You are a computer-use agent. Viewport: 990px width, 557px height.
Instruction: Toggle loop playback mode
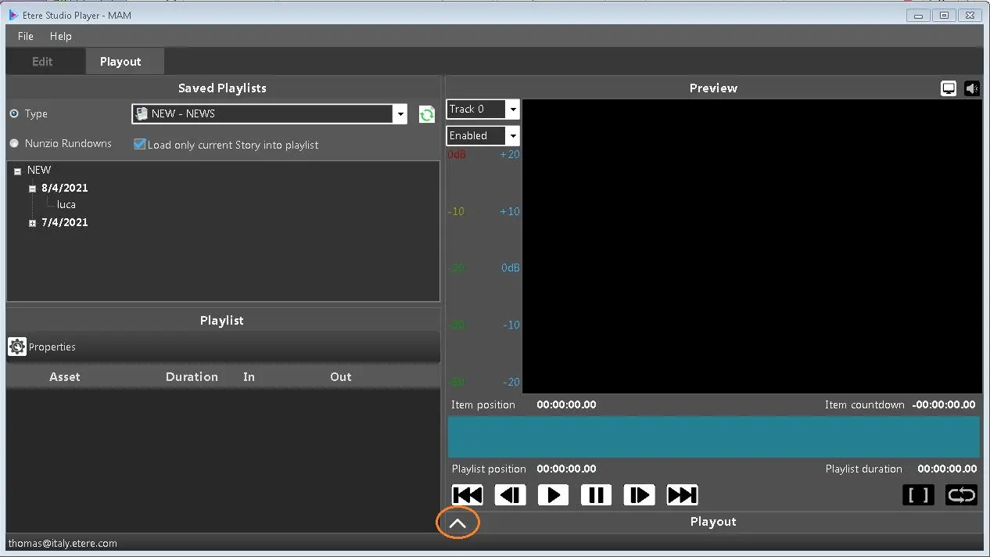(x=961, y=495)
